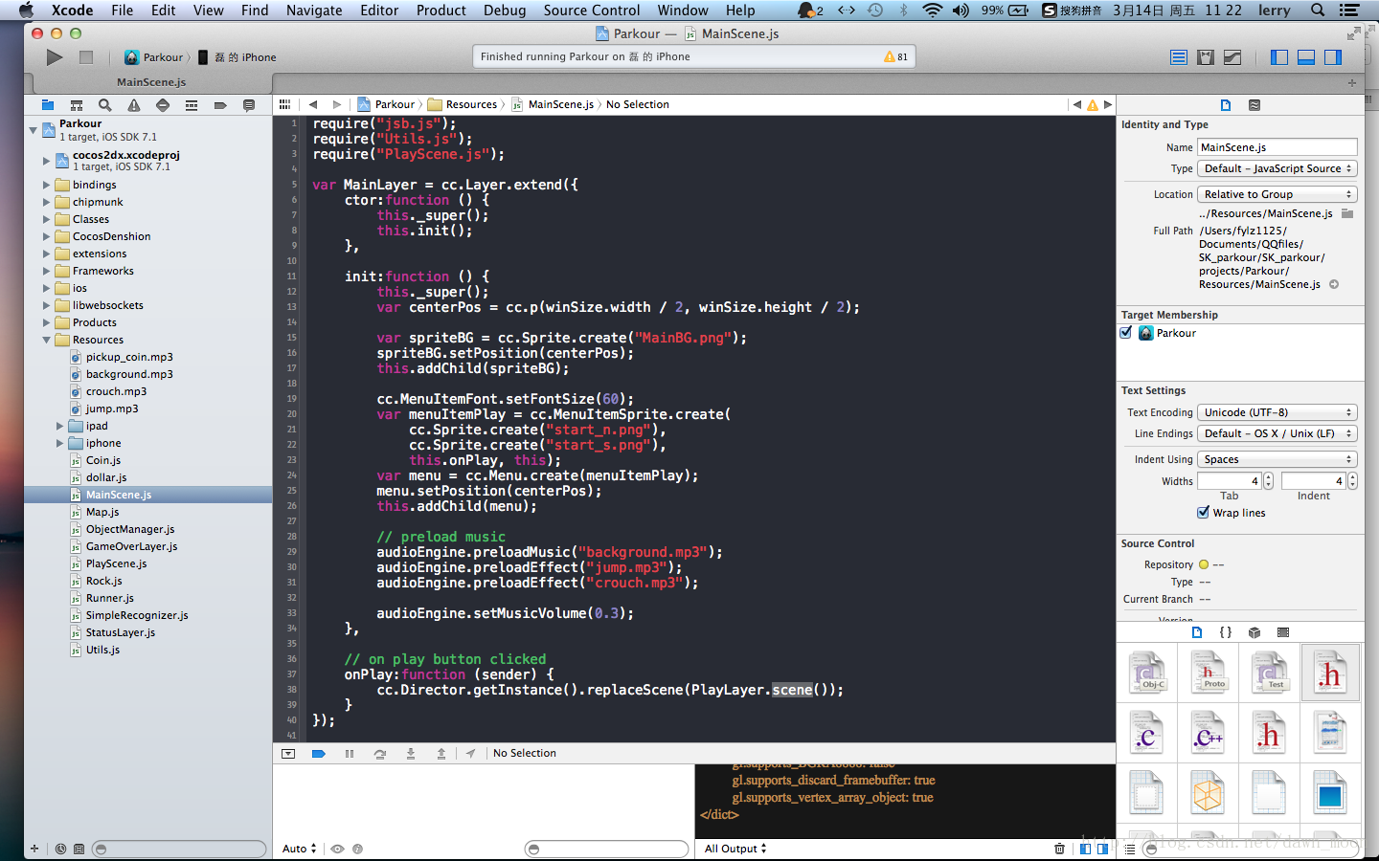This screenshot has height=861, width=1379.
Task: Open the Find navigator magnifier icon
Action: (x=105, y=105)
